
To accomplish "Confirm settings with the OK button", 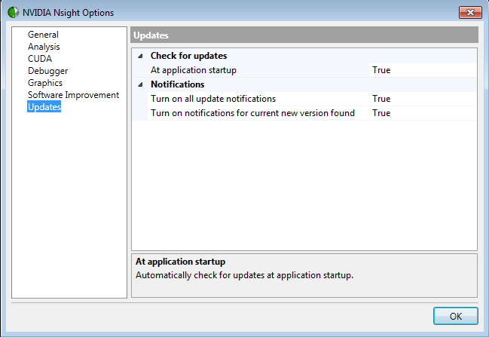I will coord(456,316).
